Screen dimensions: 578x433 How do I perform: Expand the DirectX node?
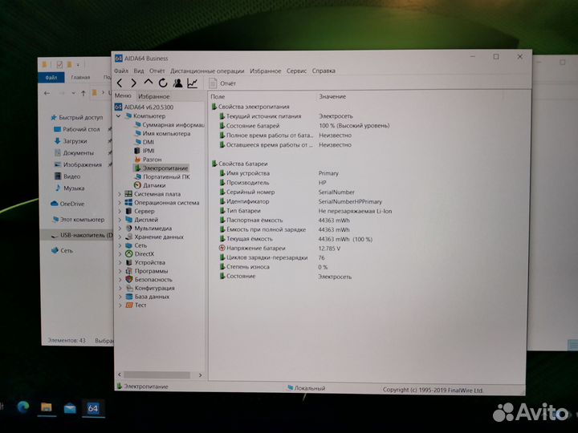[x=120, y=254]
